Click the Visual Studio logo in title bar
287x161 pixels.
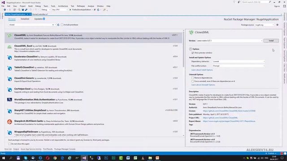pyautogui.click(x=3, y=2)
